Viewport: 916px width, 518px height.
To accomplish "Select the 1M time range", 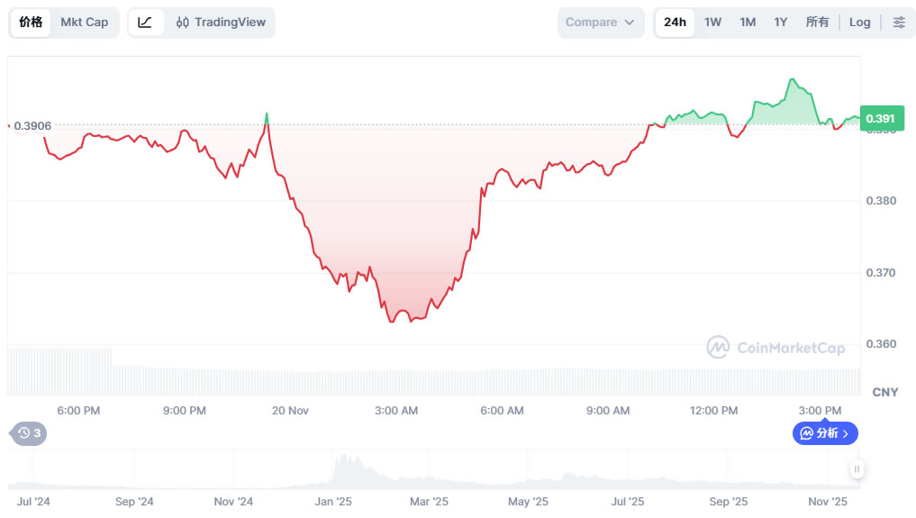I will tap(748, 23).
